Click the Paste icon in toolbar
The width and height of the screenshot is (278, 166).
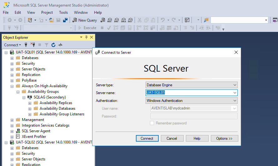[153, 20]
